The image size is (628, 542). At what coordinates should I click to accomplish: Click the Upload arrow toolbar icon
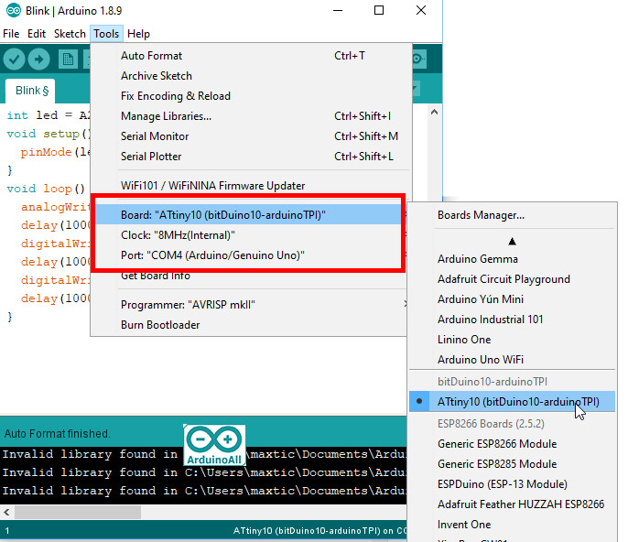coord(38,60)
